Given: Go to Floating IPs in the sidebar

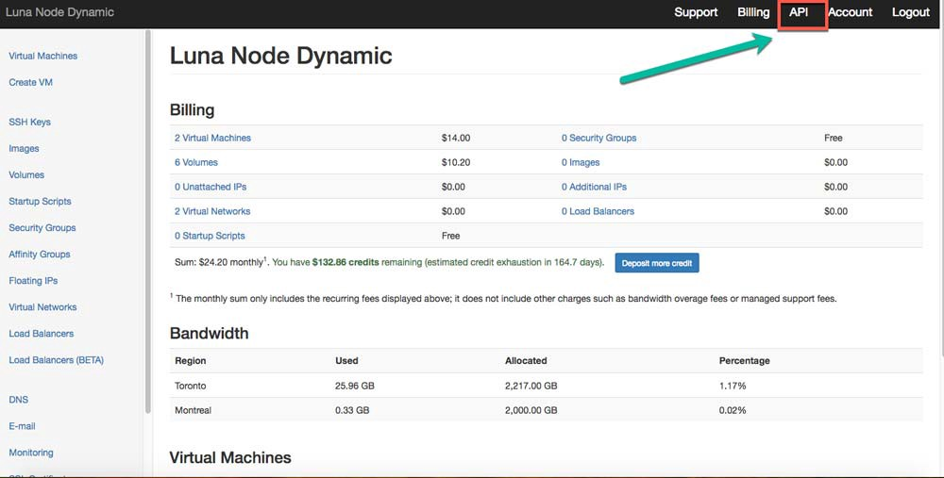Looking at the screenshot, I should (x=33, y=280).
